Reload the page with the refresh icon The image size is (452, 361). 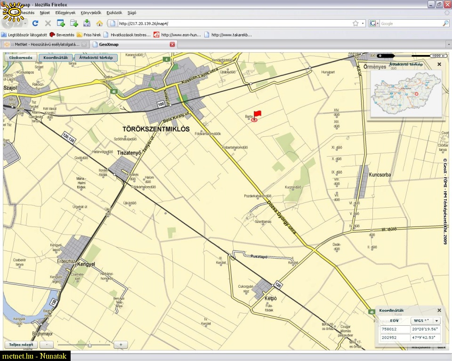[x=35, y=23]
